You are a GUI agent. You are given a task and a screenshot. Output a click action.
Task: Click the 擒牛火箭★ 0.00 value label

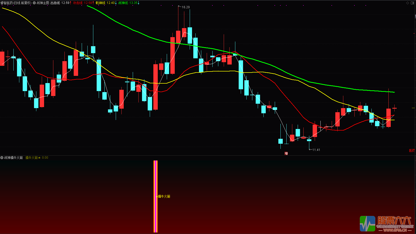pyautogui.click(x=37, y=158)
